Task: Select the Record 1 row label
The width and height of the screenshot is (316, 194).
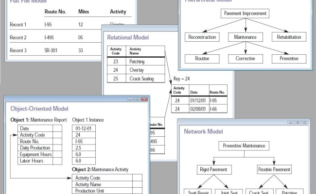Action: point(18,25)
